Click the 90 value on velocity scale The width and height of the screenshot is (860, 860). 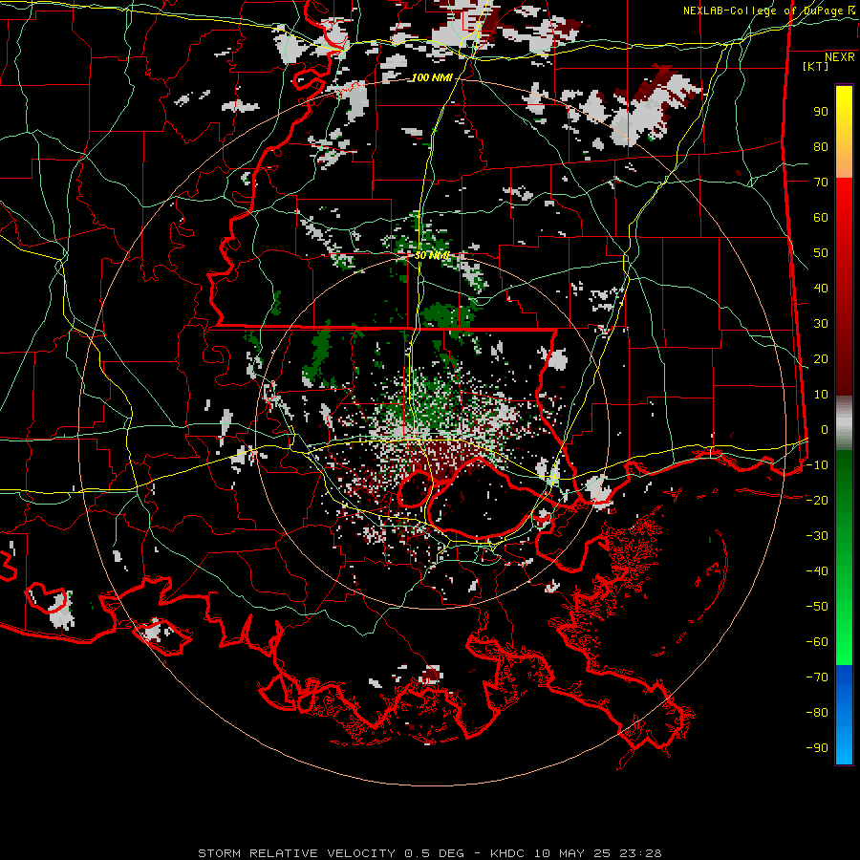[821, 112]
